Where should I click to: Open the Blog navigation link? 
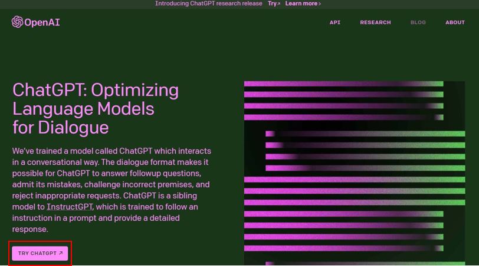click(x=418, y=22)
